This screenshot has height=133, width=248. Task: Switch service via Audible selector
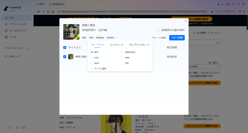(x=57, y=4)
